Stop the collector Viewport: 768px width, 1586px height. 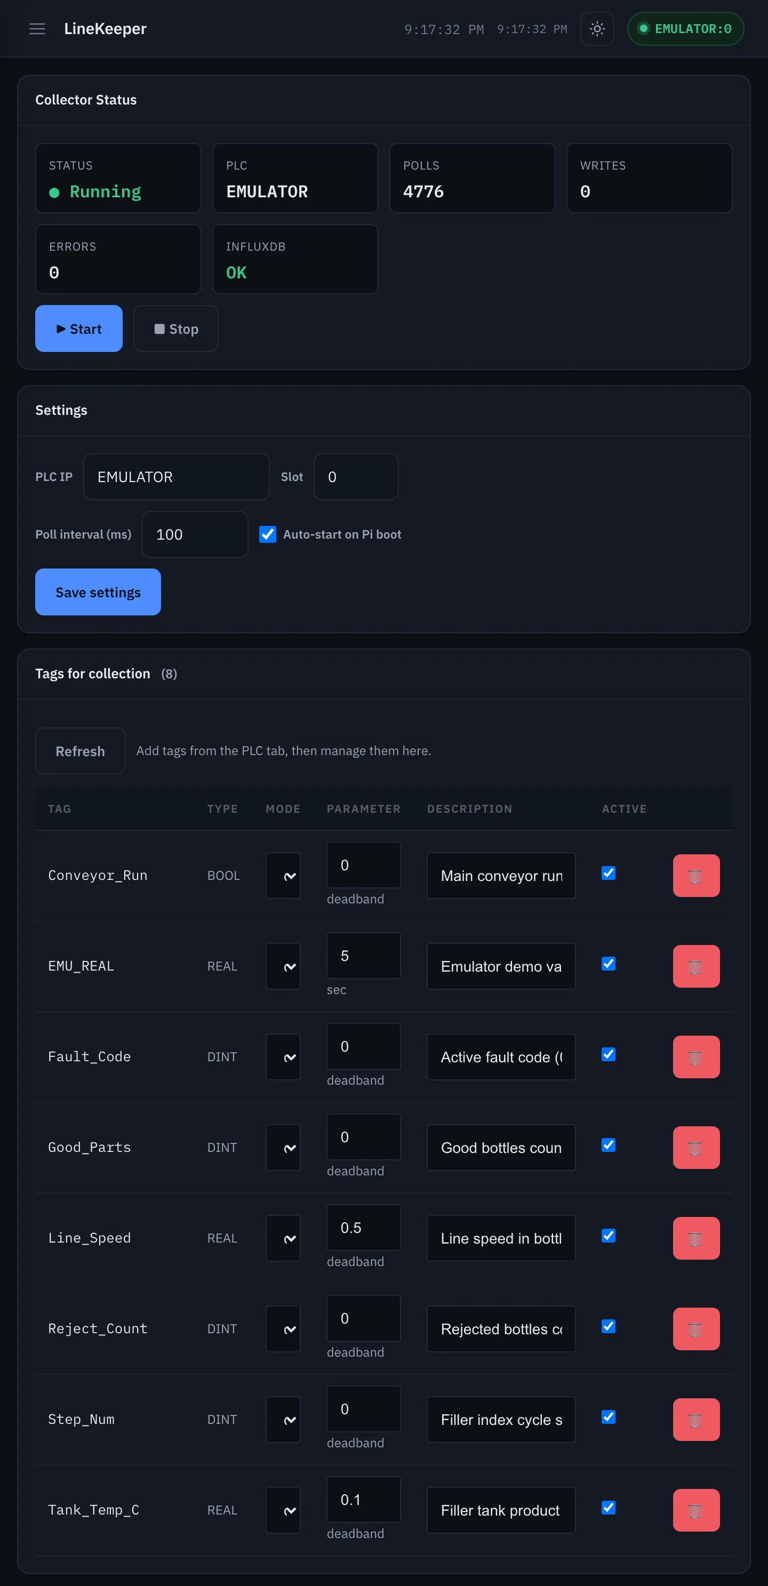pos(176,329)
